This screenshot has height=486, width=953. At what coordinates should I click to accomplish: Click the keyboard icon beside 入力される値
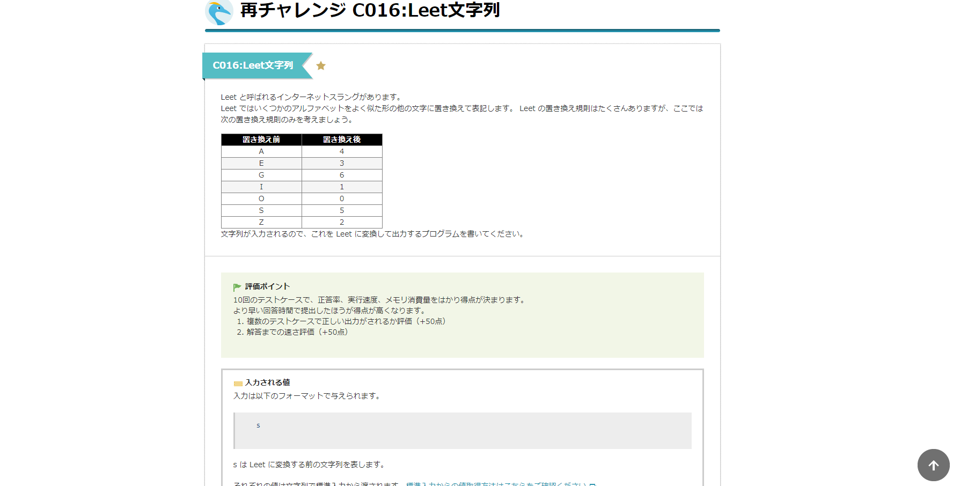(x=238, y=383)
